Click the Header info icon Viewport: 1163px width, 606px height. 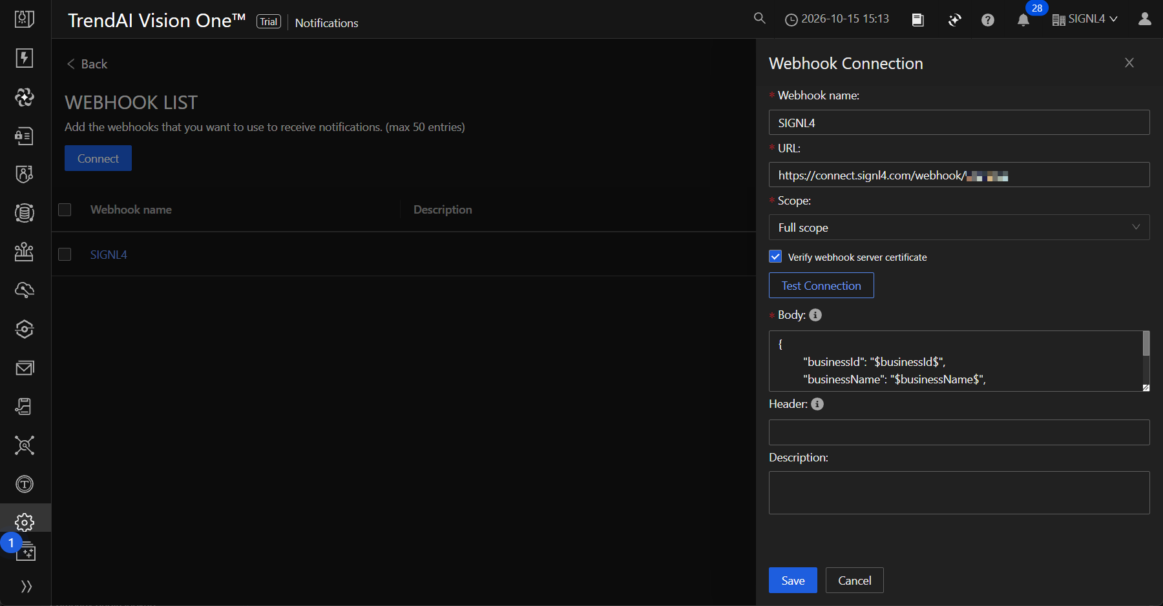tap(817, 404)
